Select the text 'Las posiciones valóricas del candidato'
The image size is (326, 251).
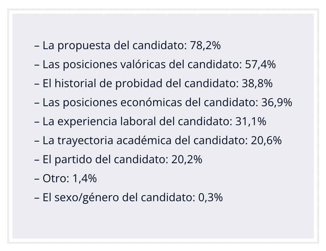click(x=141, y=64)
